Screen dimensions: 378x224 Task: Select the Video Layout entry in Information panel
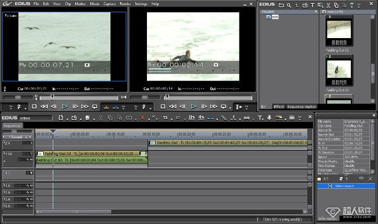pos(344,186)
